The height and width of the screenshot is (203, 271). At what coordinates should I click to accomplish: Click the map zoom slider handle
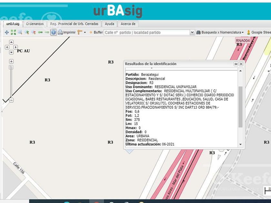(11, 67)
